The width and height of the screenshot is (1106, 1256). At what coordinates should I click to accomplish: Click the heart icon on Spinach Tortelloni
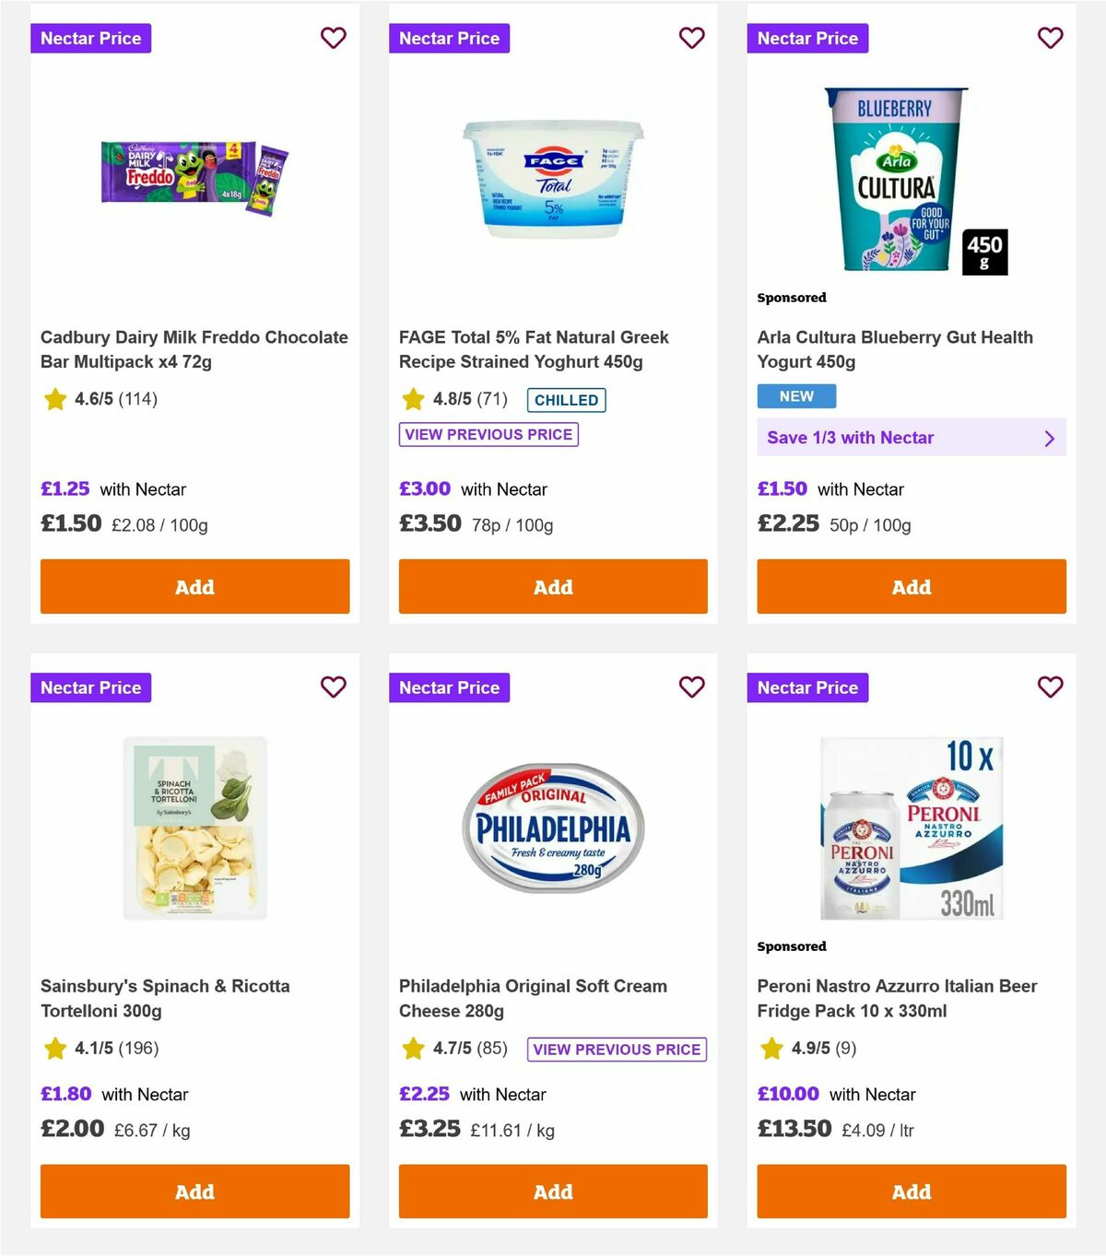coord(333,687)
